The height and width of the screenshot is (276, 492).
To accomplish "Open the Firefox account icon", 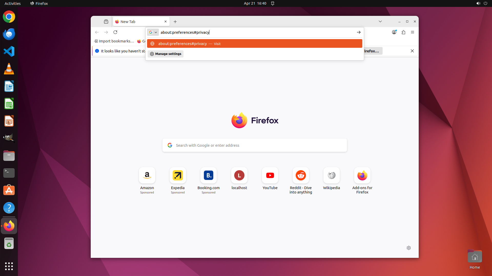I will click(394, 32).
